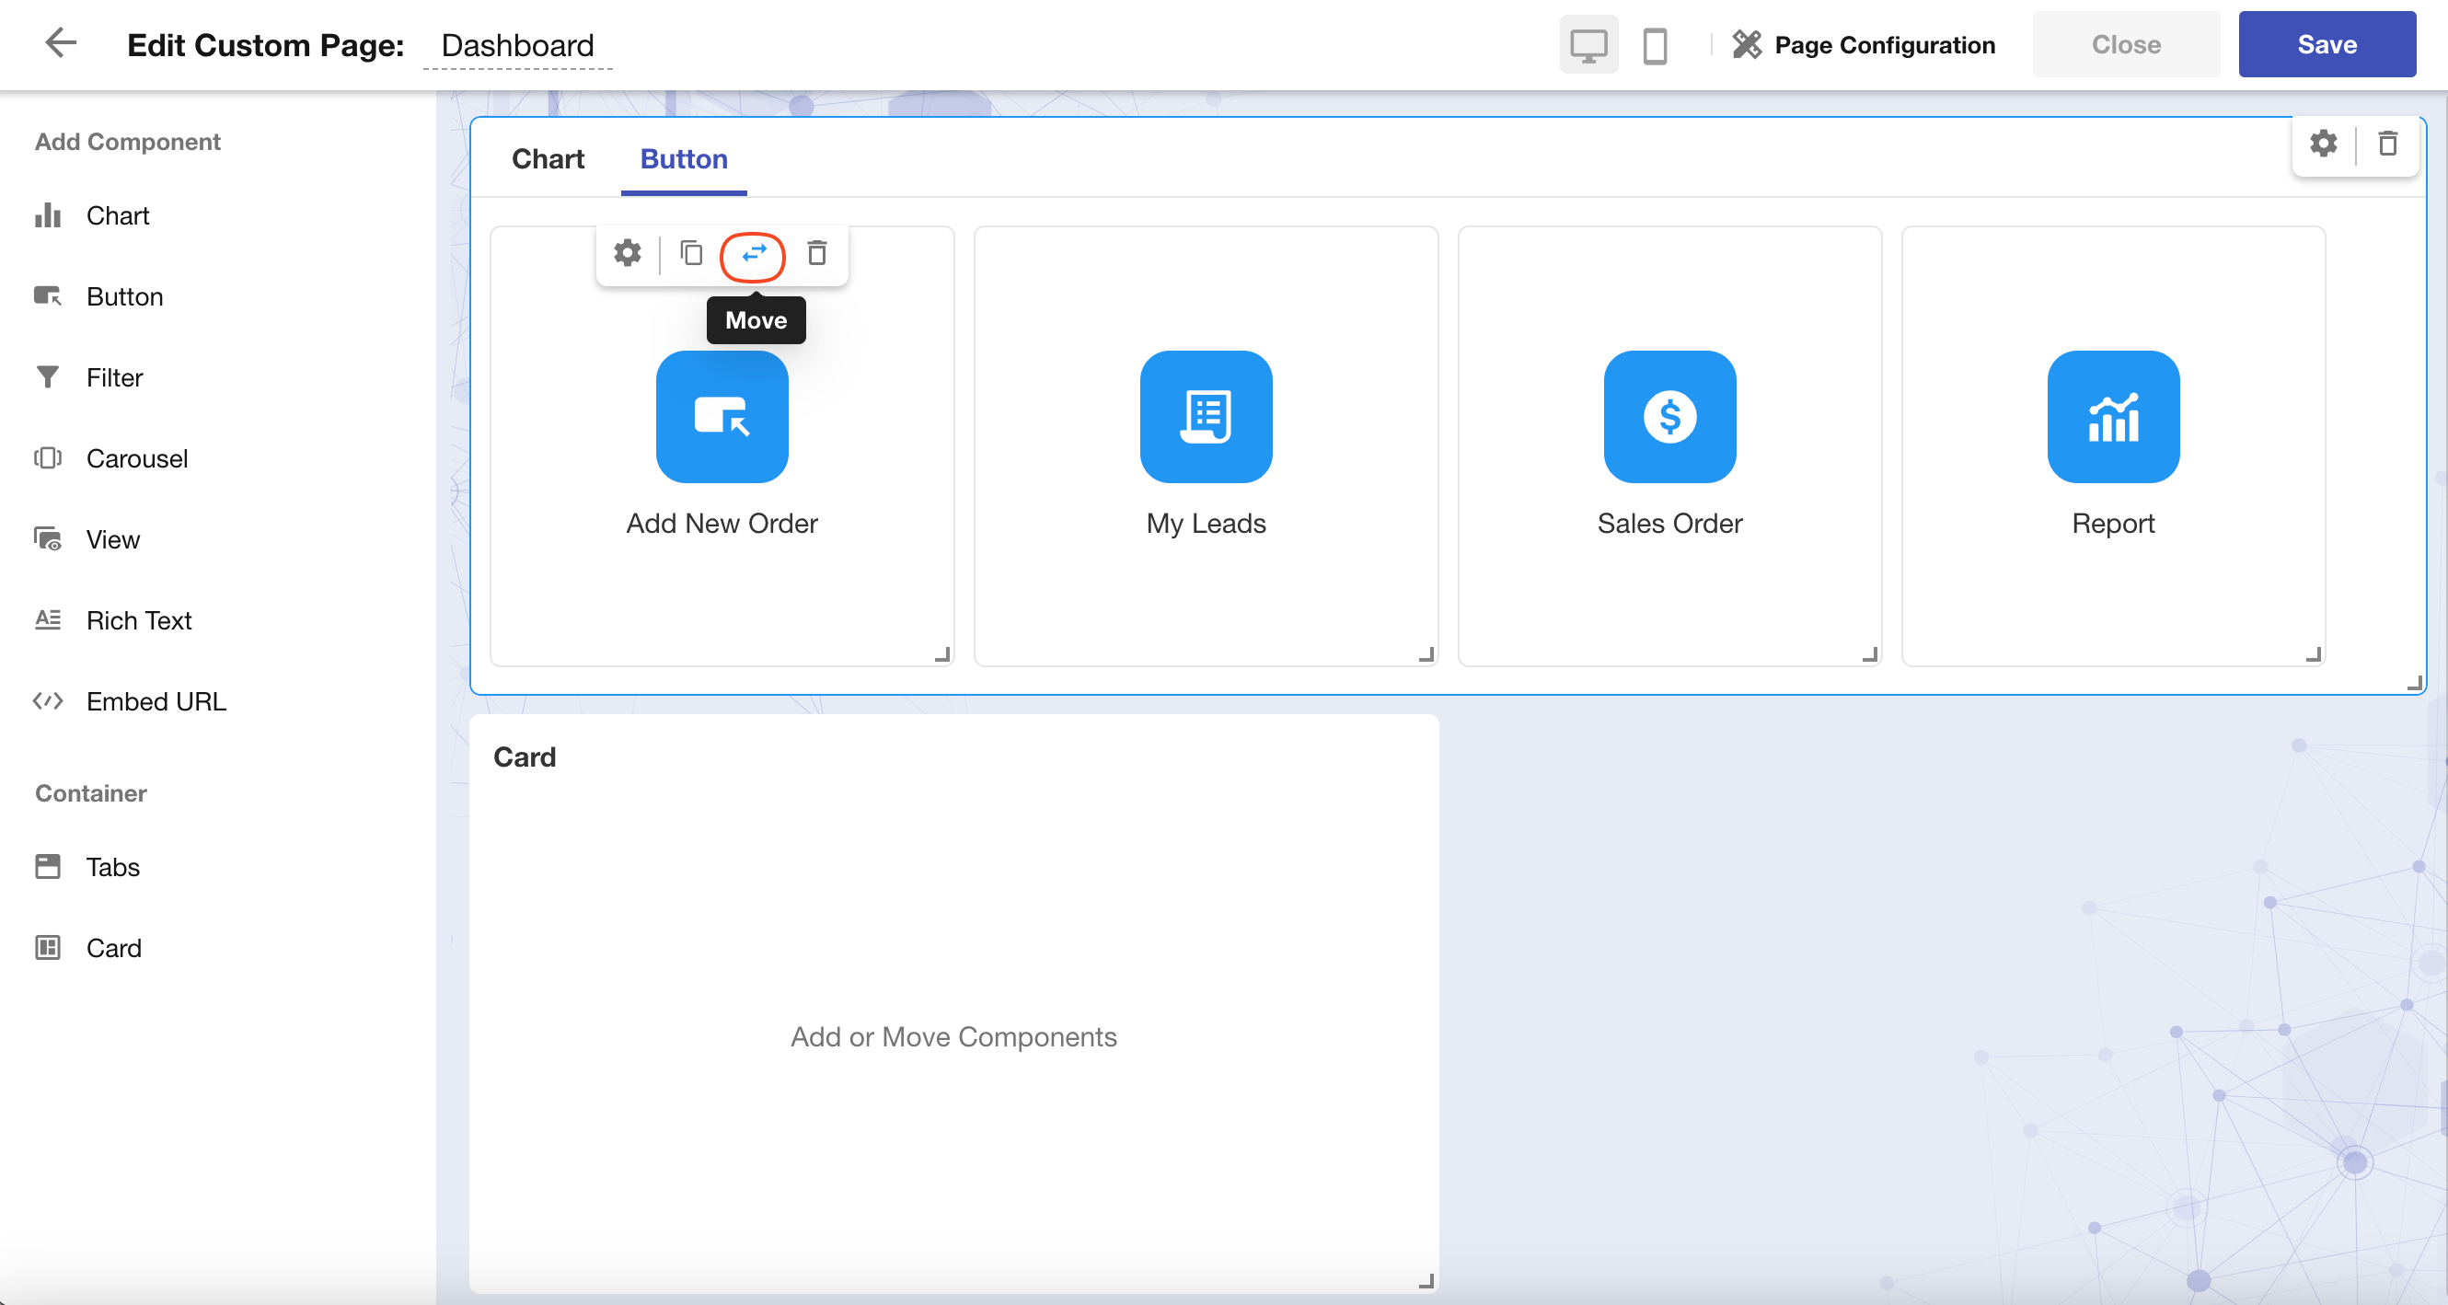Click the Sales Order dollar icon
This screenshot has height=1305, width=2448.
[x=1669, y=416]
